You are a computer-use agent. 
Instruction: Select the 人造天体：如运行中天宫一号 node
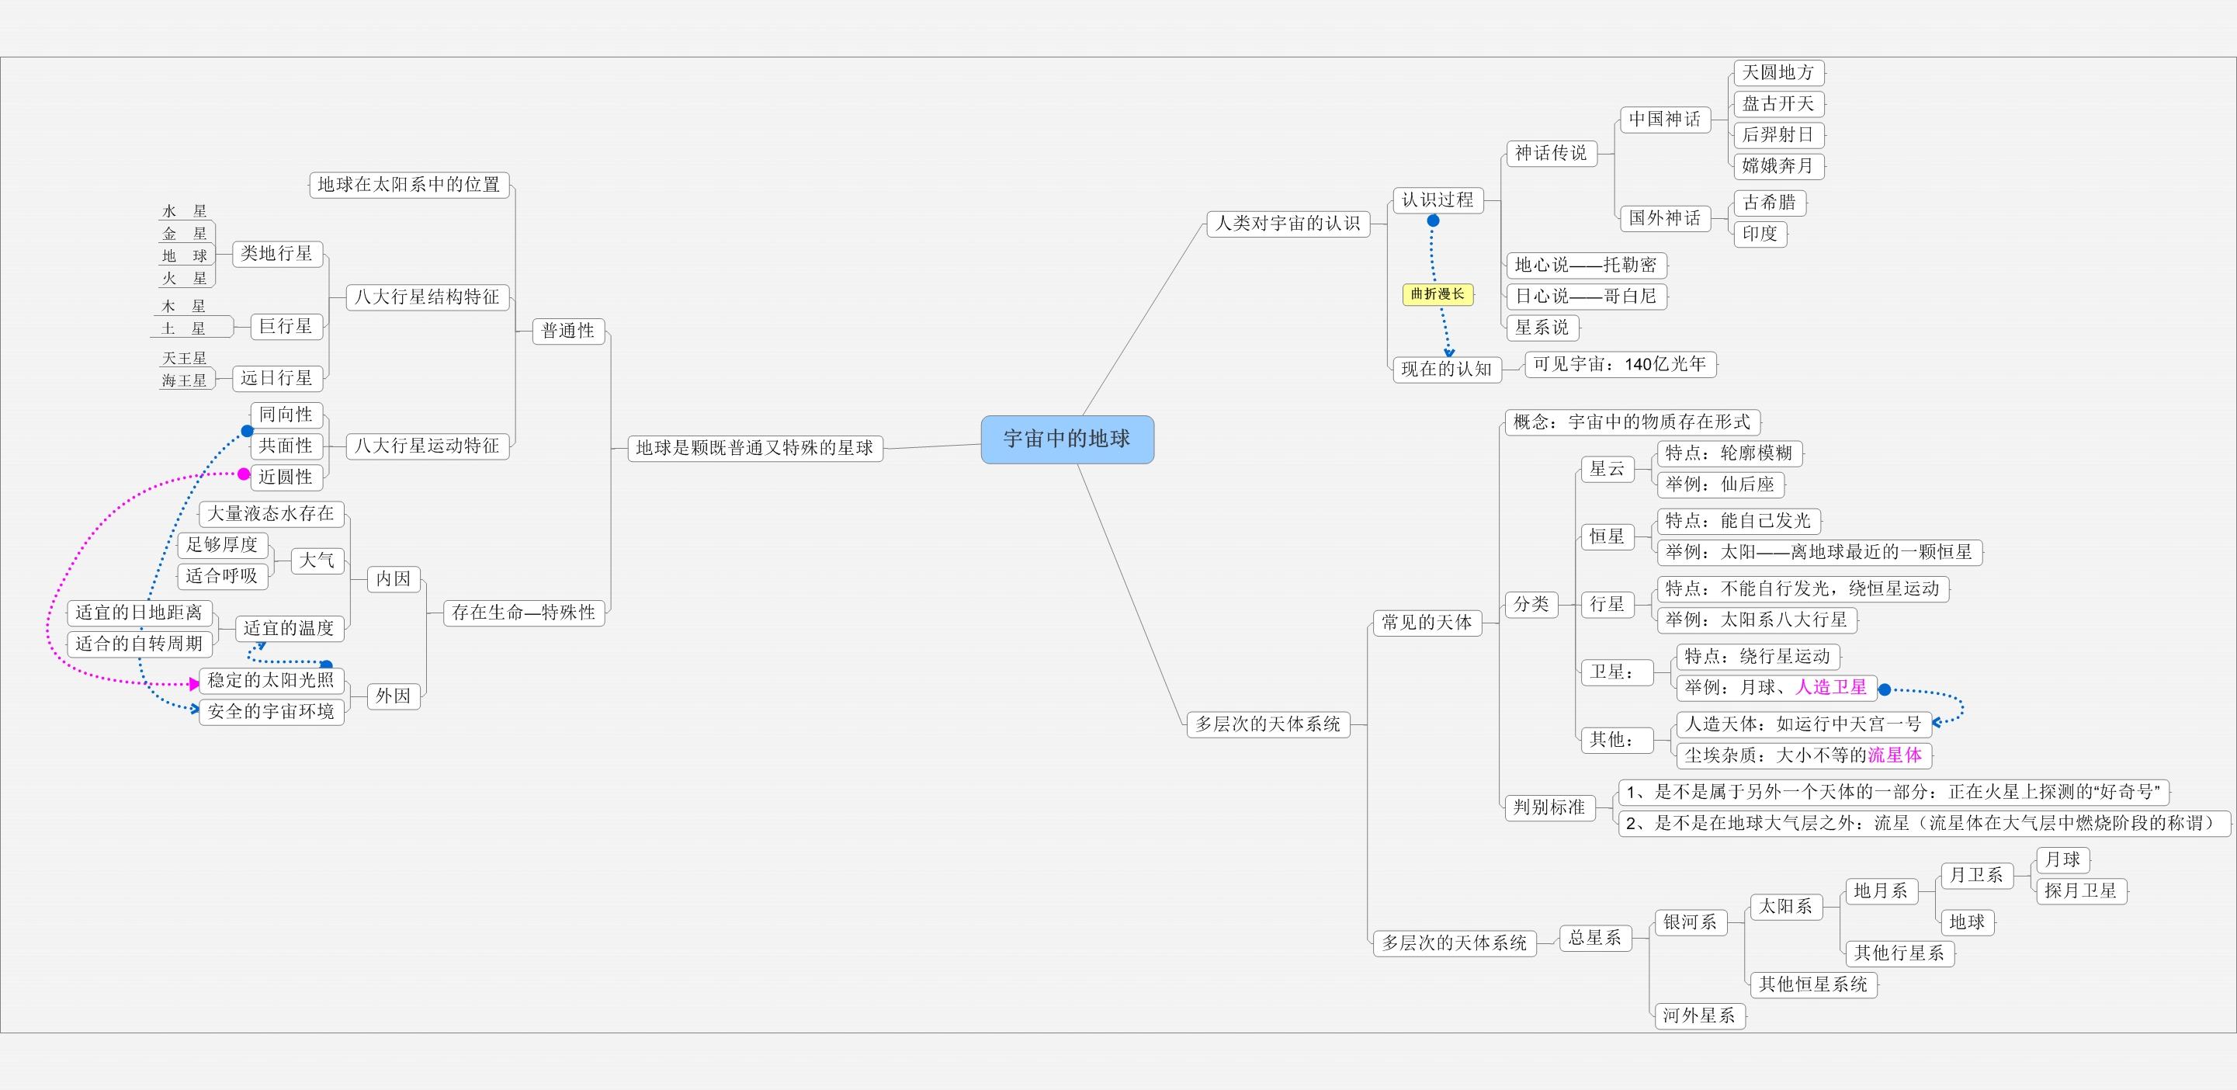pos(1805,724)
